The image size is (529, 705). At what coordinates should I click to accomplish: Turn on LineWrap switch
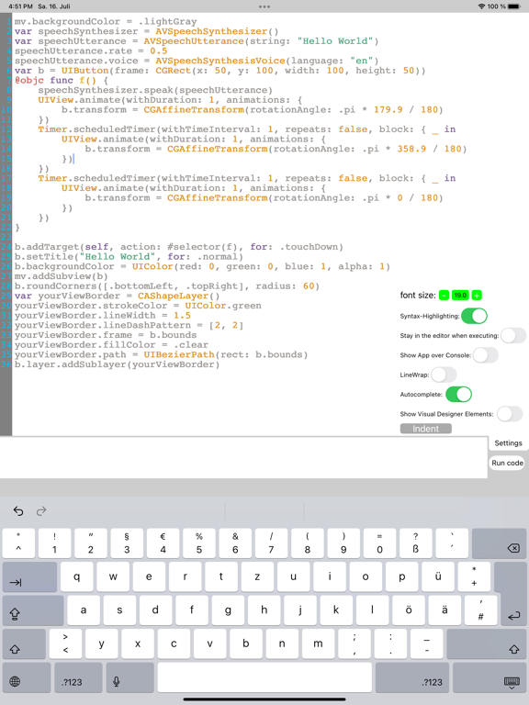click(444, 375)
